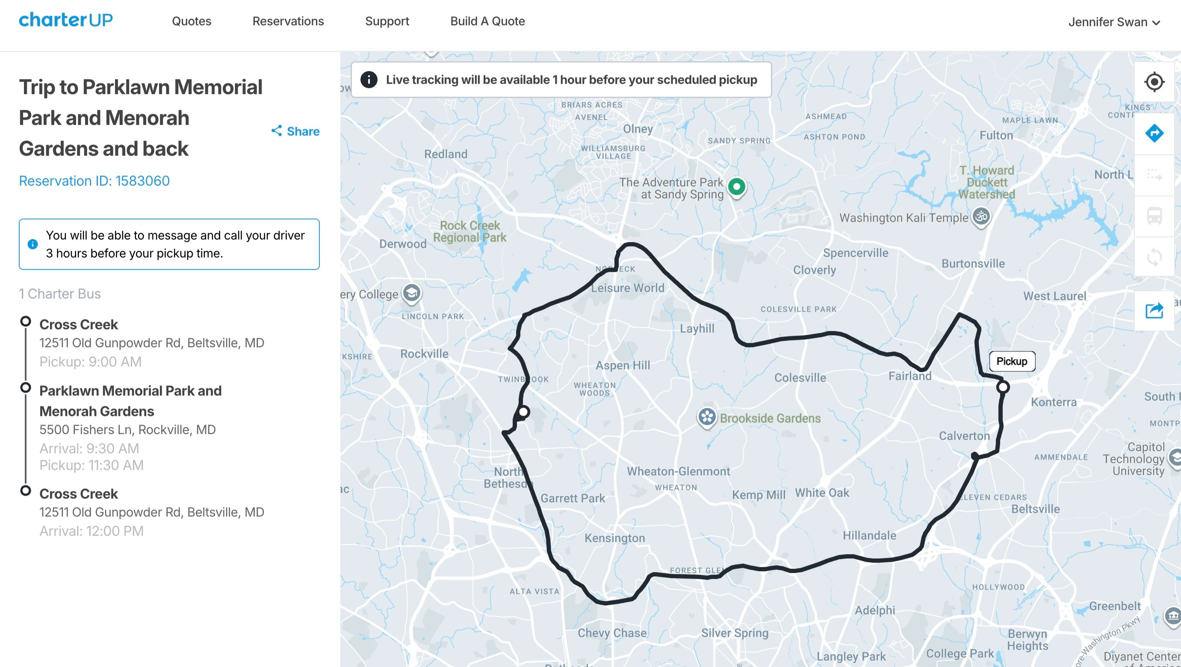Click the Washington Kali Temple marker

click(981, 217)
